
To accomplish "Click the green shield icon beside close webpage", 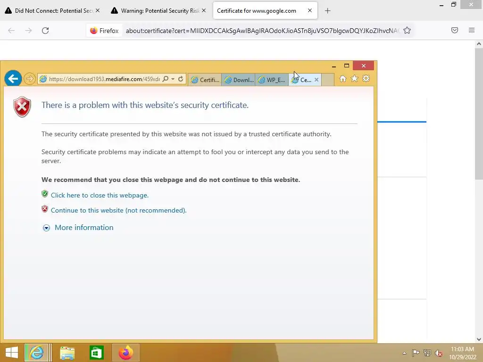I will [x=45, y=194].
